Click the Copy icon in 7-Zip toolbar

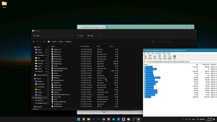(x=160, y=57)
